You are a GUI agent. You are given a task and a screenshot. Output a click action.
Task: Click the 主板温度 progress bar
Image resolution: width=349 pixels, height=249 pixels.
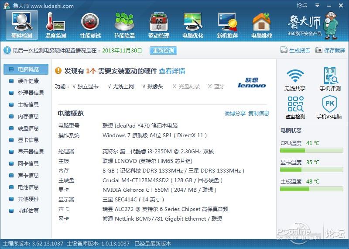pos(311,189)
